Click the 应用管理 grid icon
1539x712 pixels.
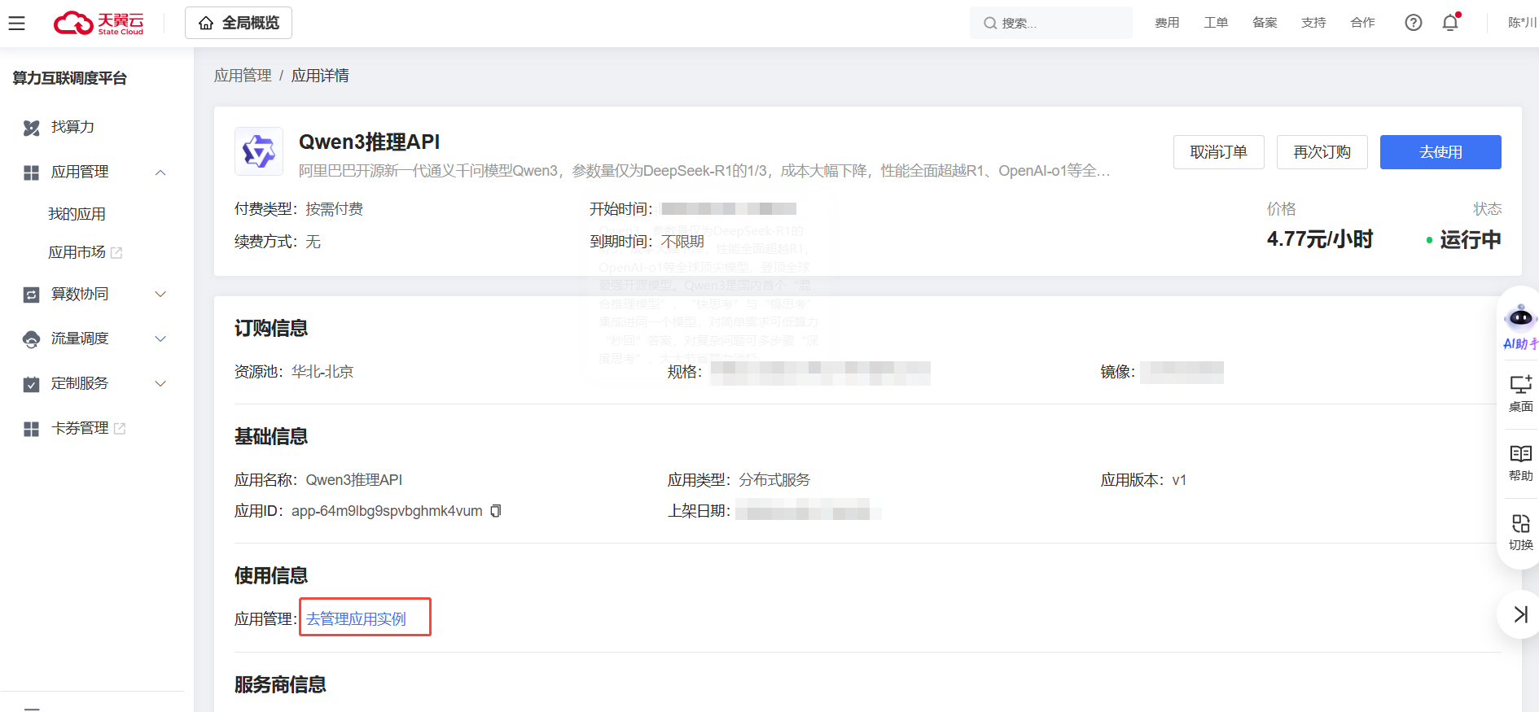(31, 173)
